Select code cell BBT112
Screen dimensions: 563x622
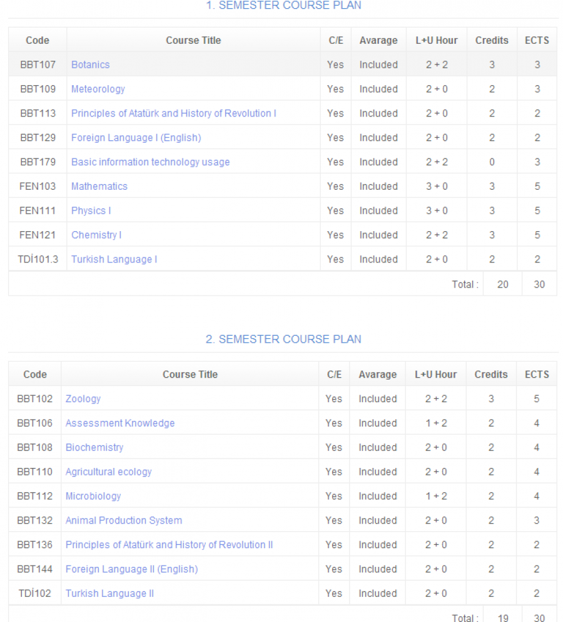click(x=35, y=496)
